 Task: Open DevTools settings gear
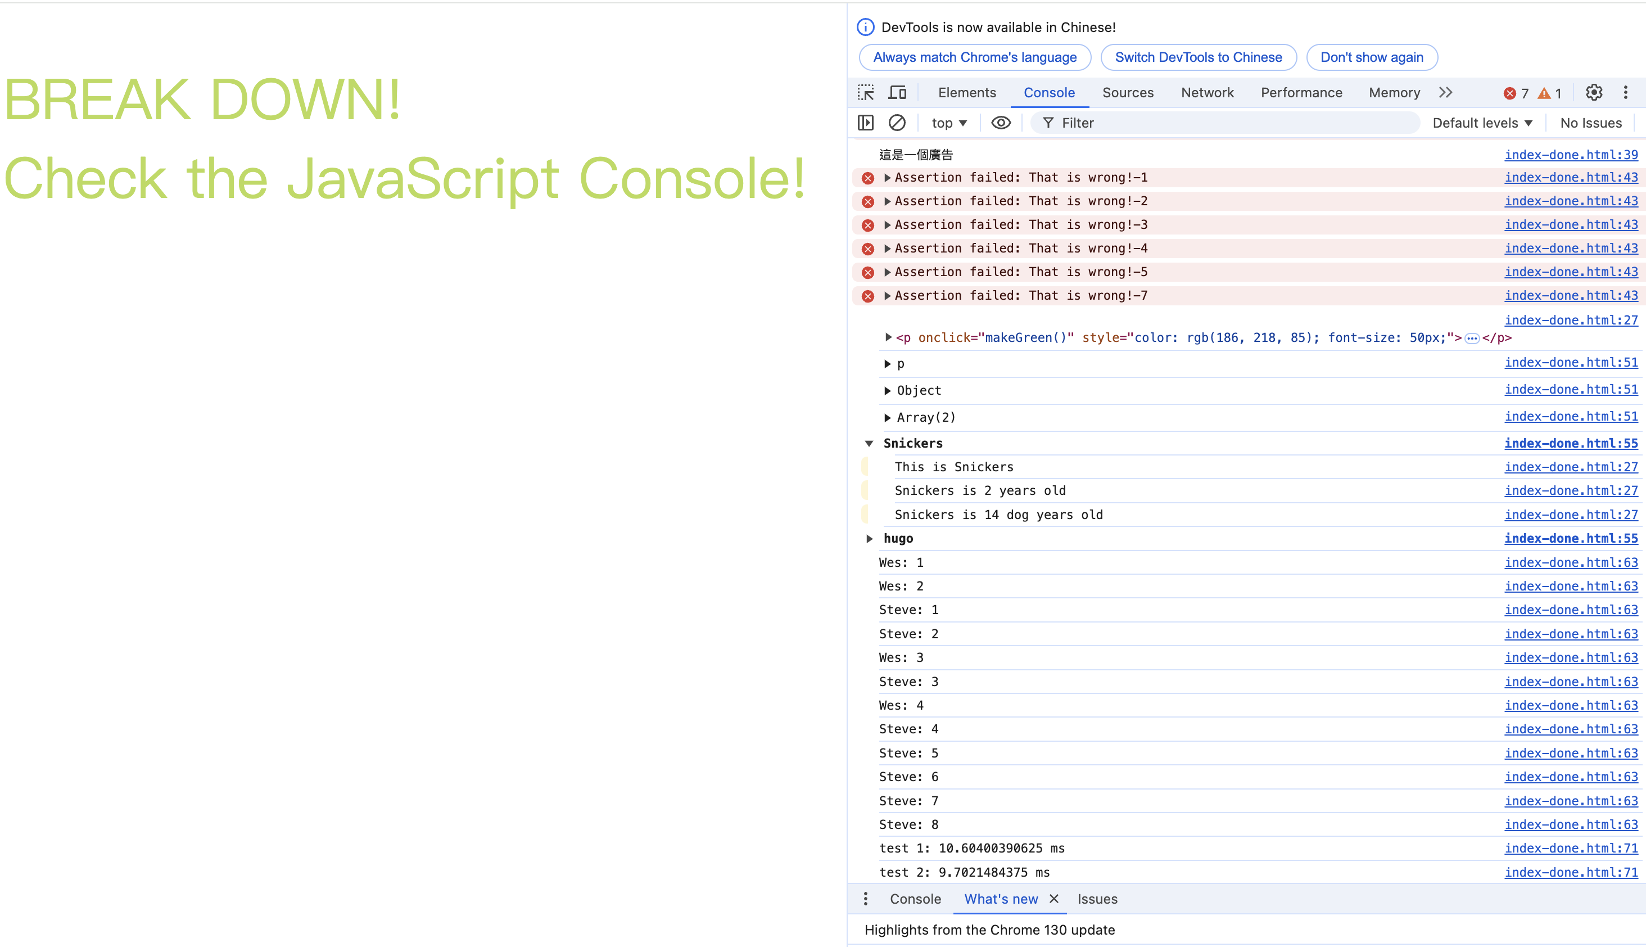(x=1593, y=92)
